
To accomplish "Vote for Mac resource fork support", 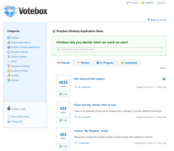I will pos(63,94).
